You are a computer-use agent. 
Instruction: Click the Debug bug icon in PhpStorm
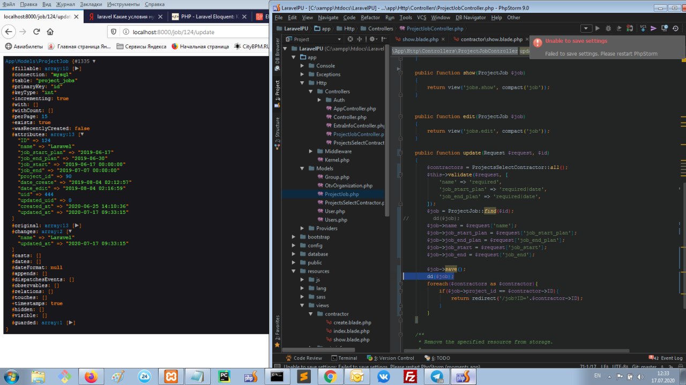609,28
